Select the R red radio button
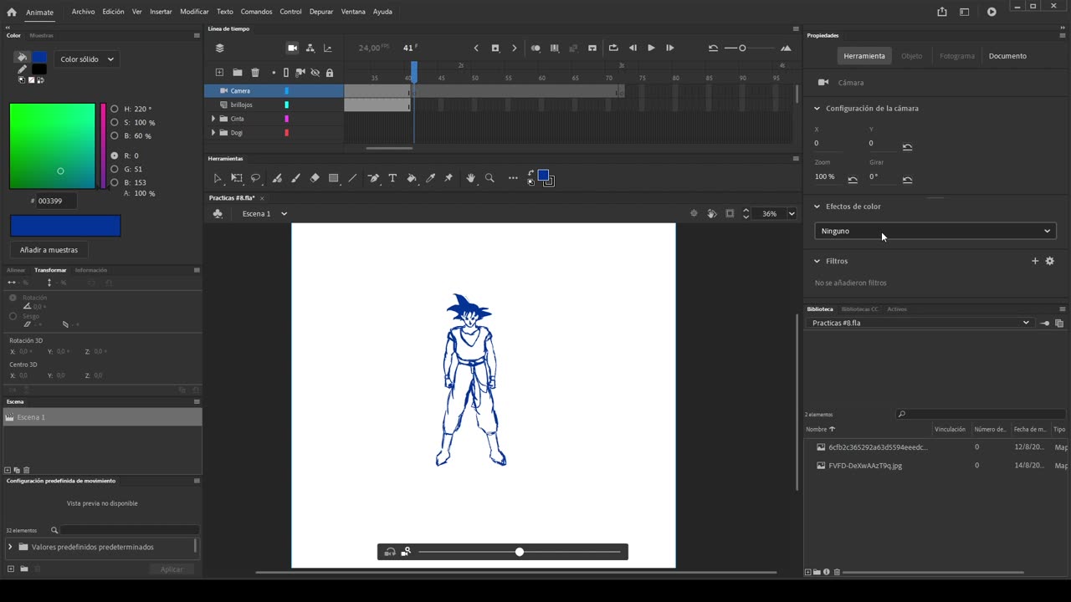 click(x=115, y=156)
